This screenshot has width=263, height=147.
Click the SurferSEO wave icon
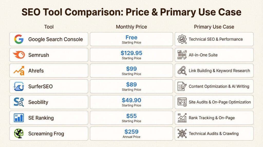click(x=19, y=86)
